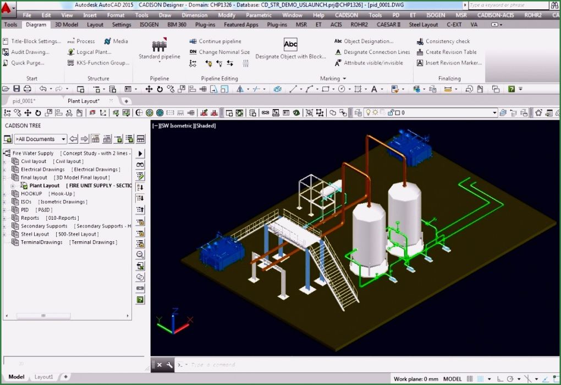Select the binoculars search icon beside CADISON tree
This screenshot has height=385, width=561.
click(140, 164)
